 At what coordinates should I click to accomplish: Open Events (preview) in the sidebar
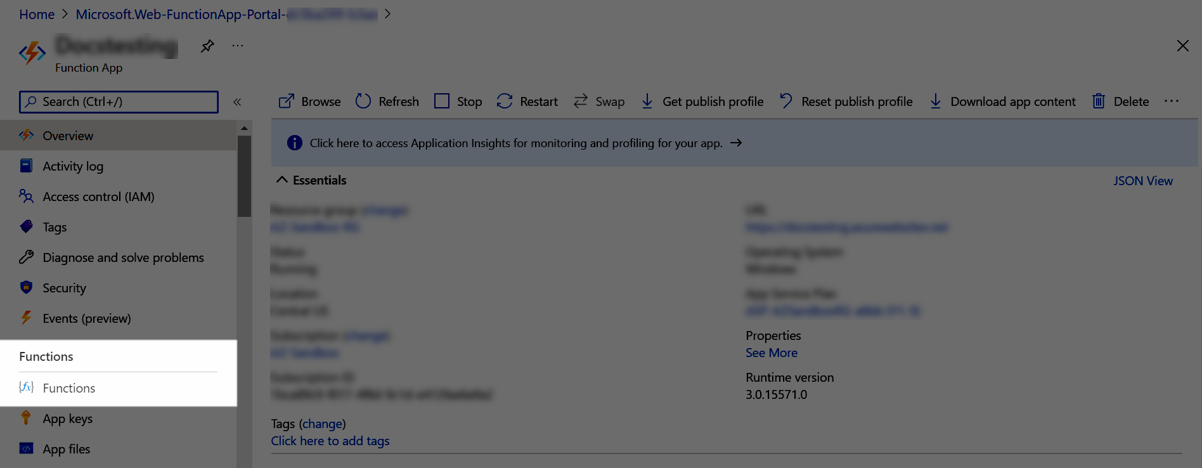coord(119,318)
